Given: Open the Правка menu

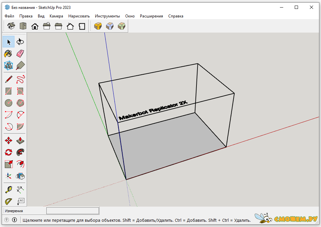Looking at the screenshot, I should [x=26, y=16].
